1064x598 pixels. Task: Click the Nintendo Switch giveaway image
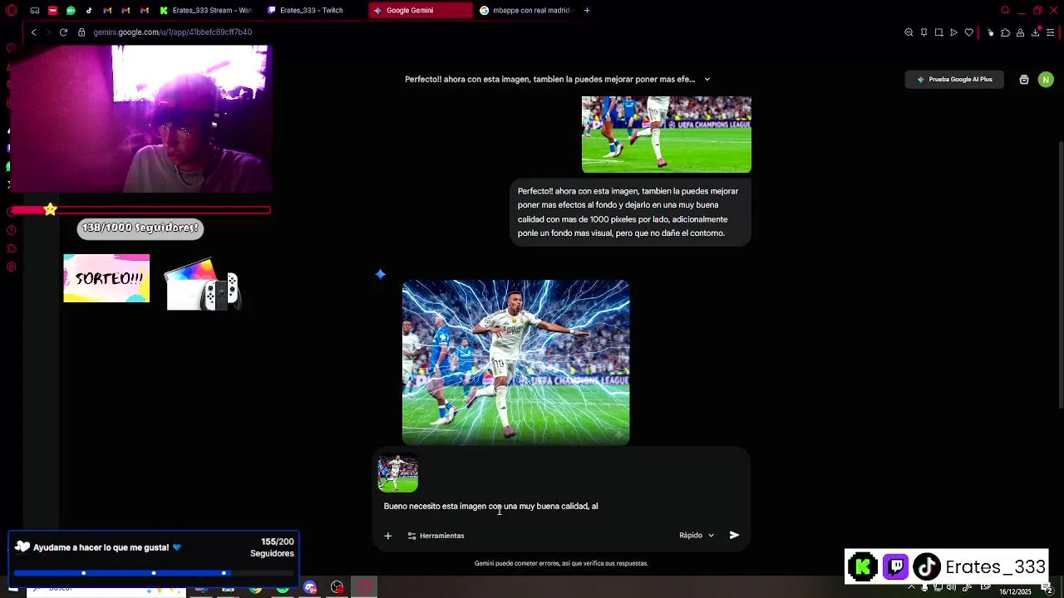[x=203, y=284]
